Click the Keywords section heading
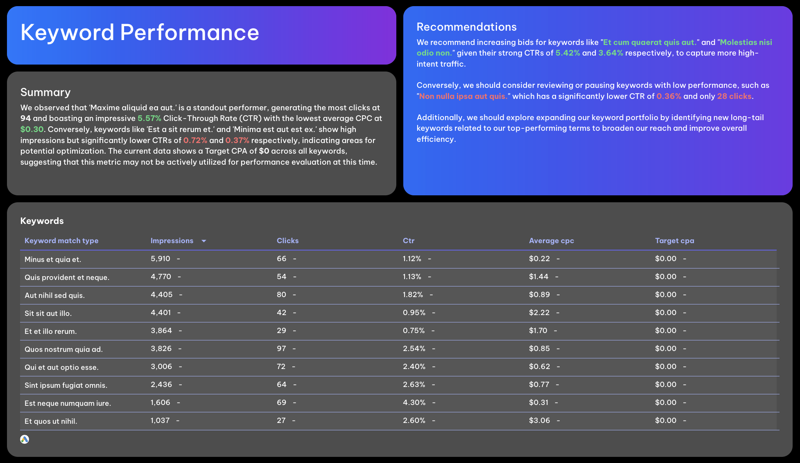The image size is (800, 463). (x=42, y=221)
